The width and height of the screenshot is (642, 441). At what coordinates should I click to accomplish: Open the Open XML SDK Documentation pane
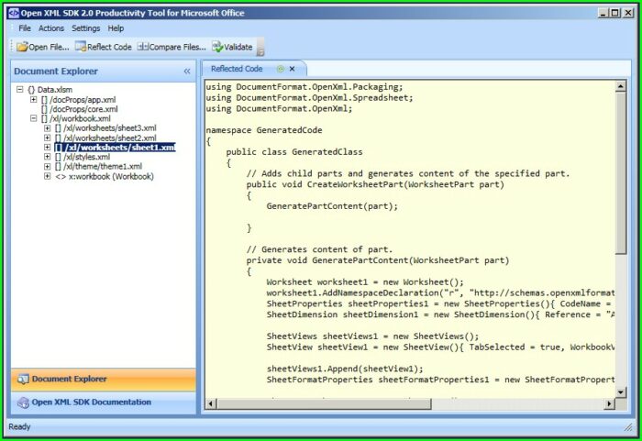pyautogui.click(x=103, y=402)
